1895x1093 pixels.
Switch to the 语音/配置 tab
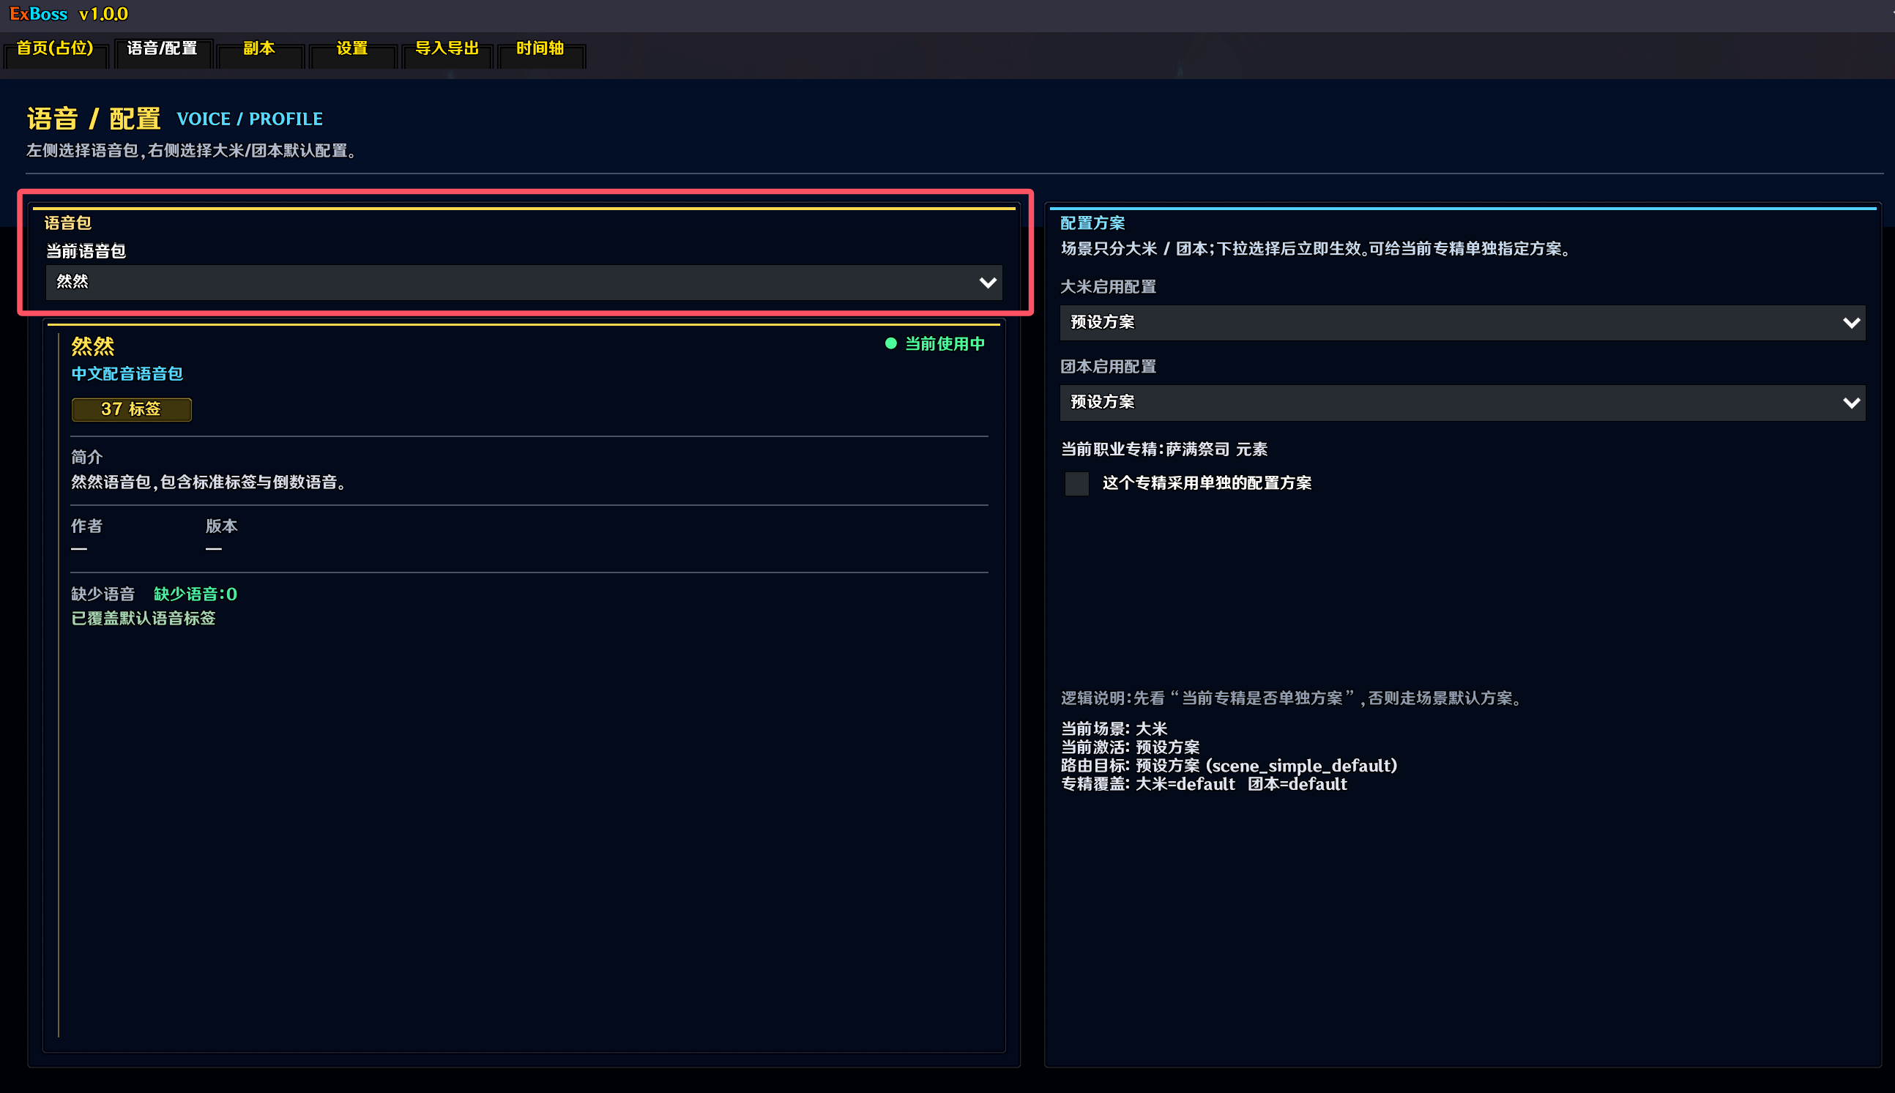coord(163,49)
